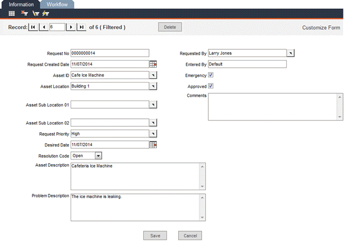Click the quick filter lightning icon
The height and width of the screenshot is (242, 344).
coord(46,13)
